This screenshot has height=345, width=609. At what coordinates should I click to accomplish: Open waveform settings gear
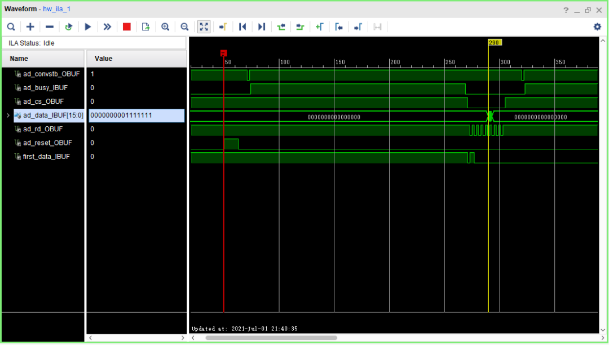597,27
